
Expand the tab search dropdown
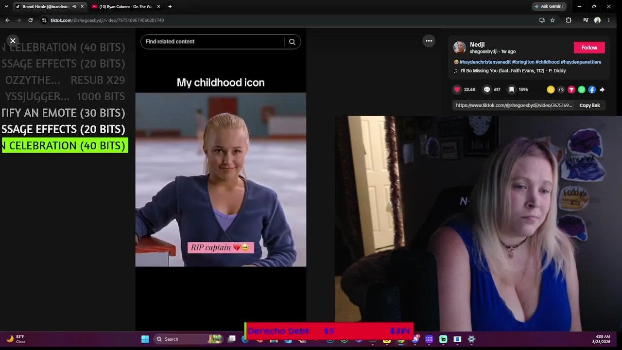6,7
